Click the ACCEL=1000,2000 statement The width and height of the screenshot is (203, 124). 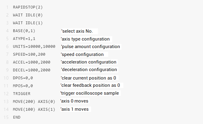coord(32,62)
